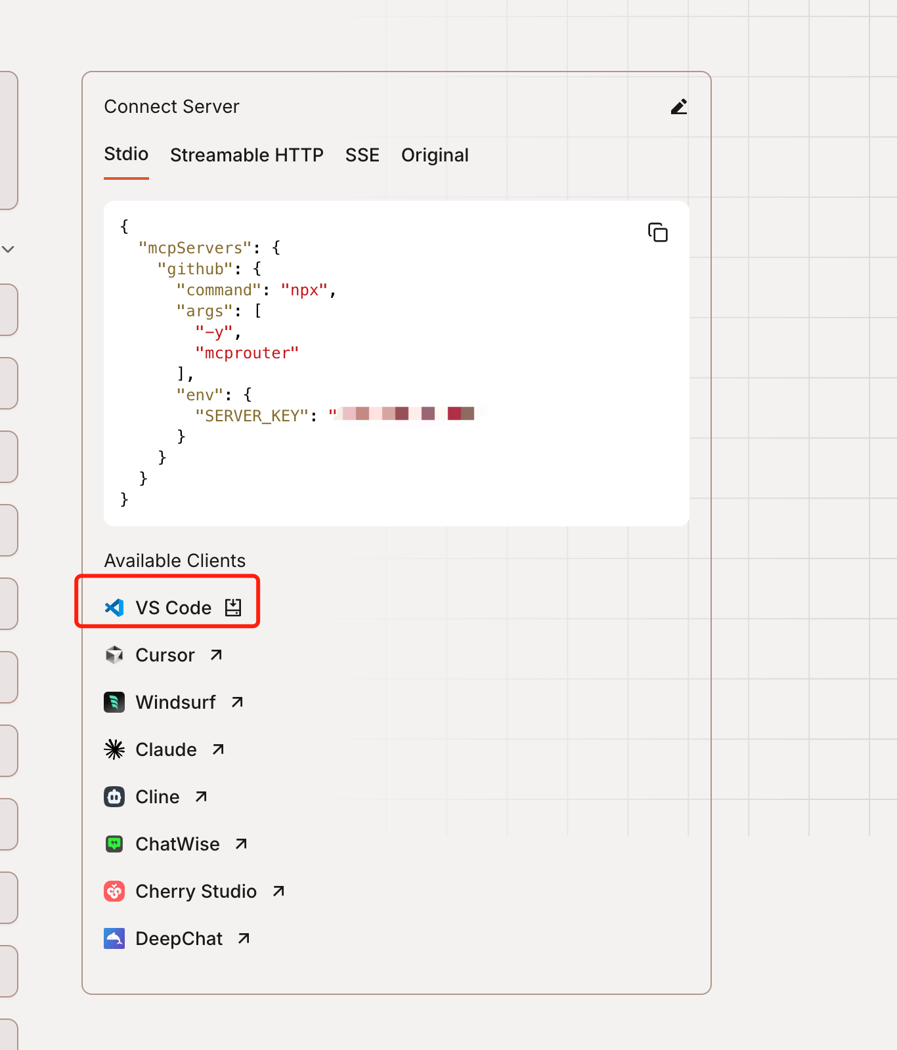Click the DeepChat logo icon
The width and height of the screenshot is (897, 1050).
point(114,938)
